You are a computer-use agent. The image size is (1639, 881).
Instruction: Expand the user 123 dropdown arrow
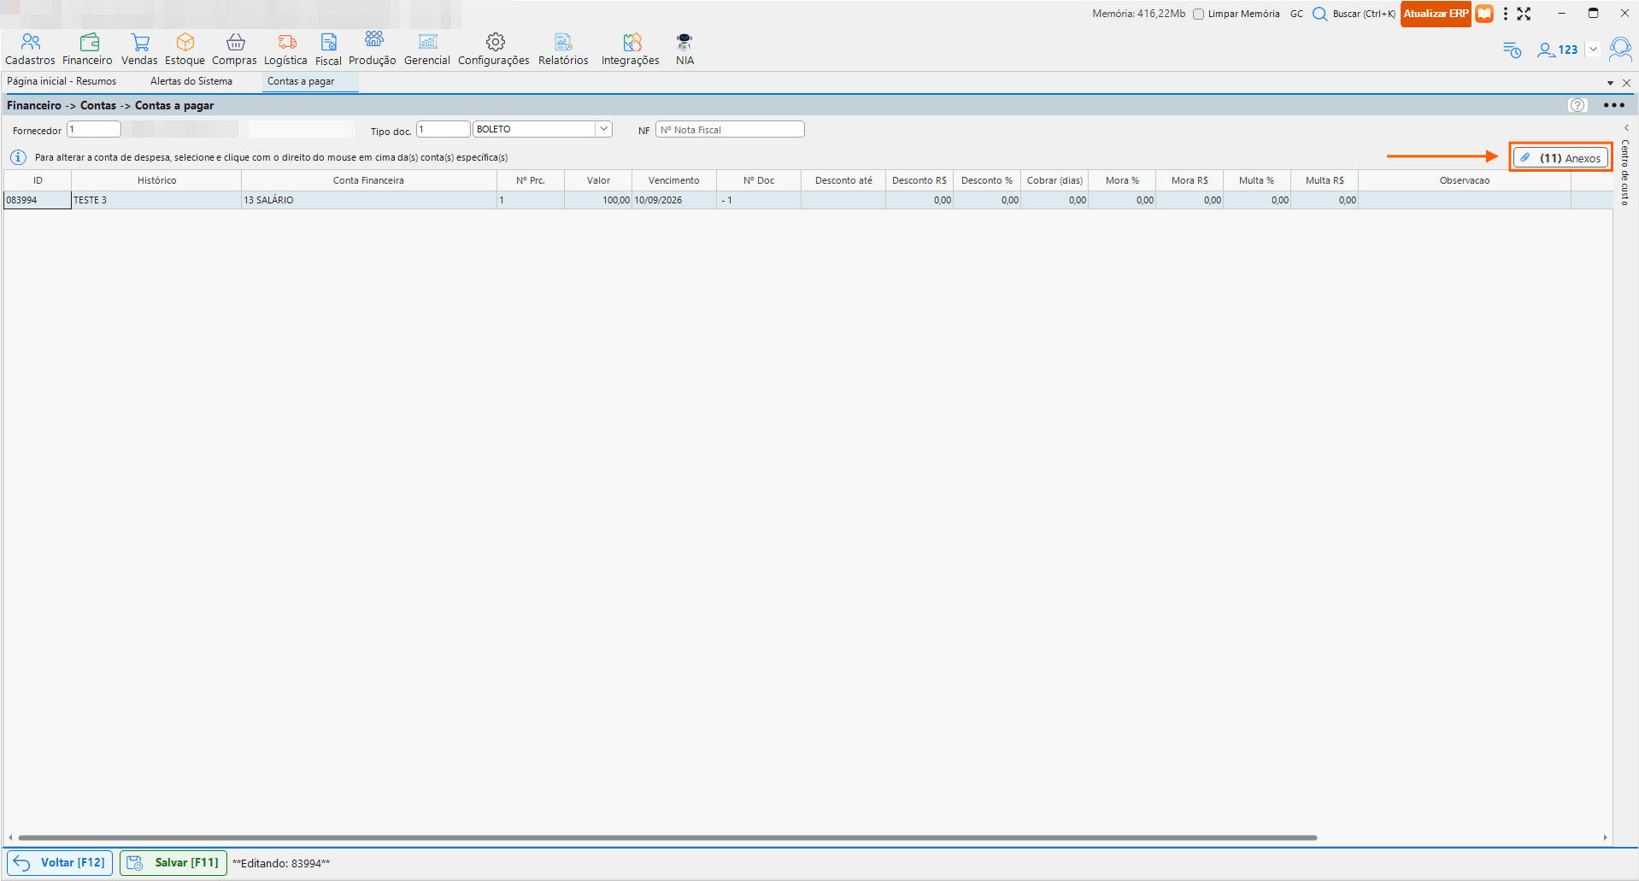pyautogui.click(x=1594, y=50)
